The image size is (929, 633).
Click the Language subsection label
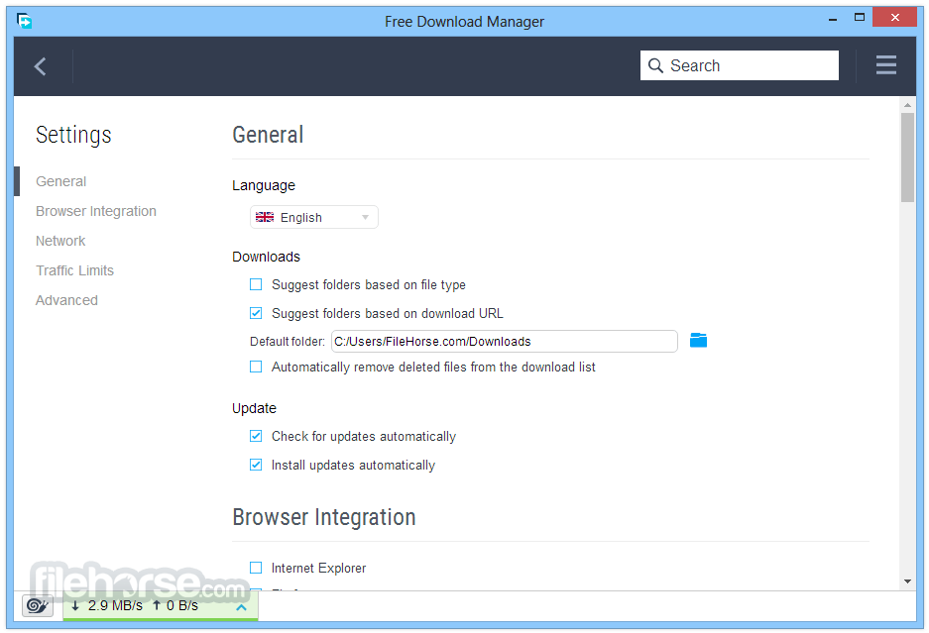tap(264, 185)
